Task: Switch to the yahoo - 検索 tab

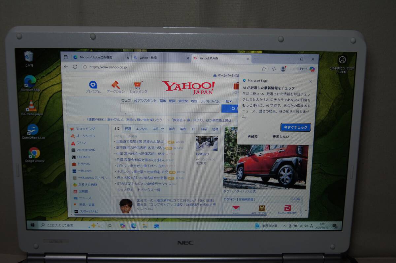Action: (x=162, y=58)
